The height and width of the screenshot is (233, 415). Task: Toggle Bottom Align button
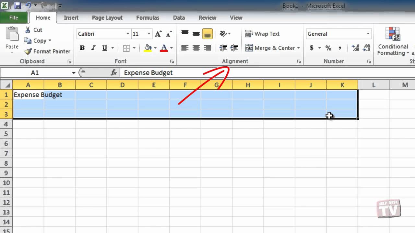coord(207,34)
